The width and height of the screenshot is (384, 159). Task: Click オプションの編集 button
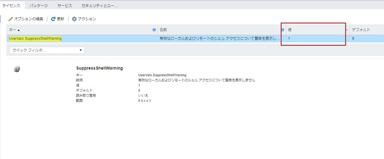(26, 19)
